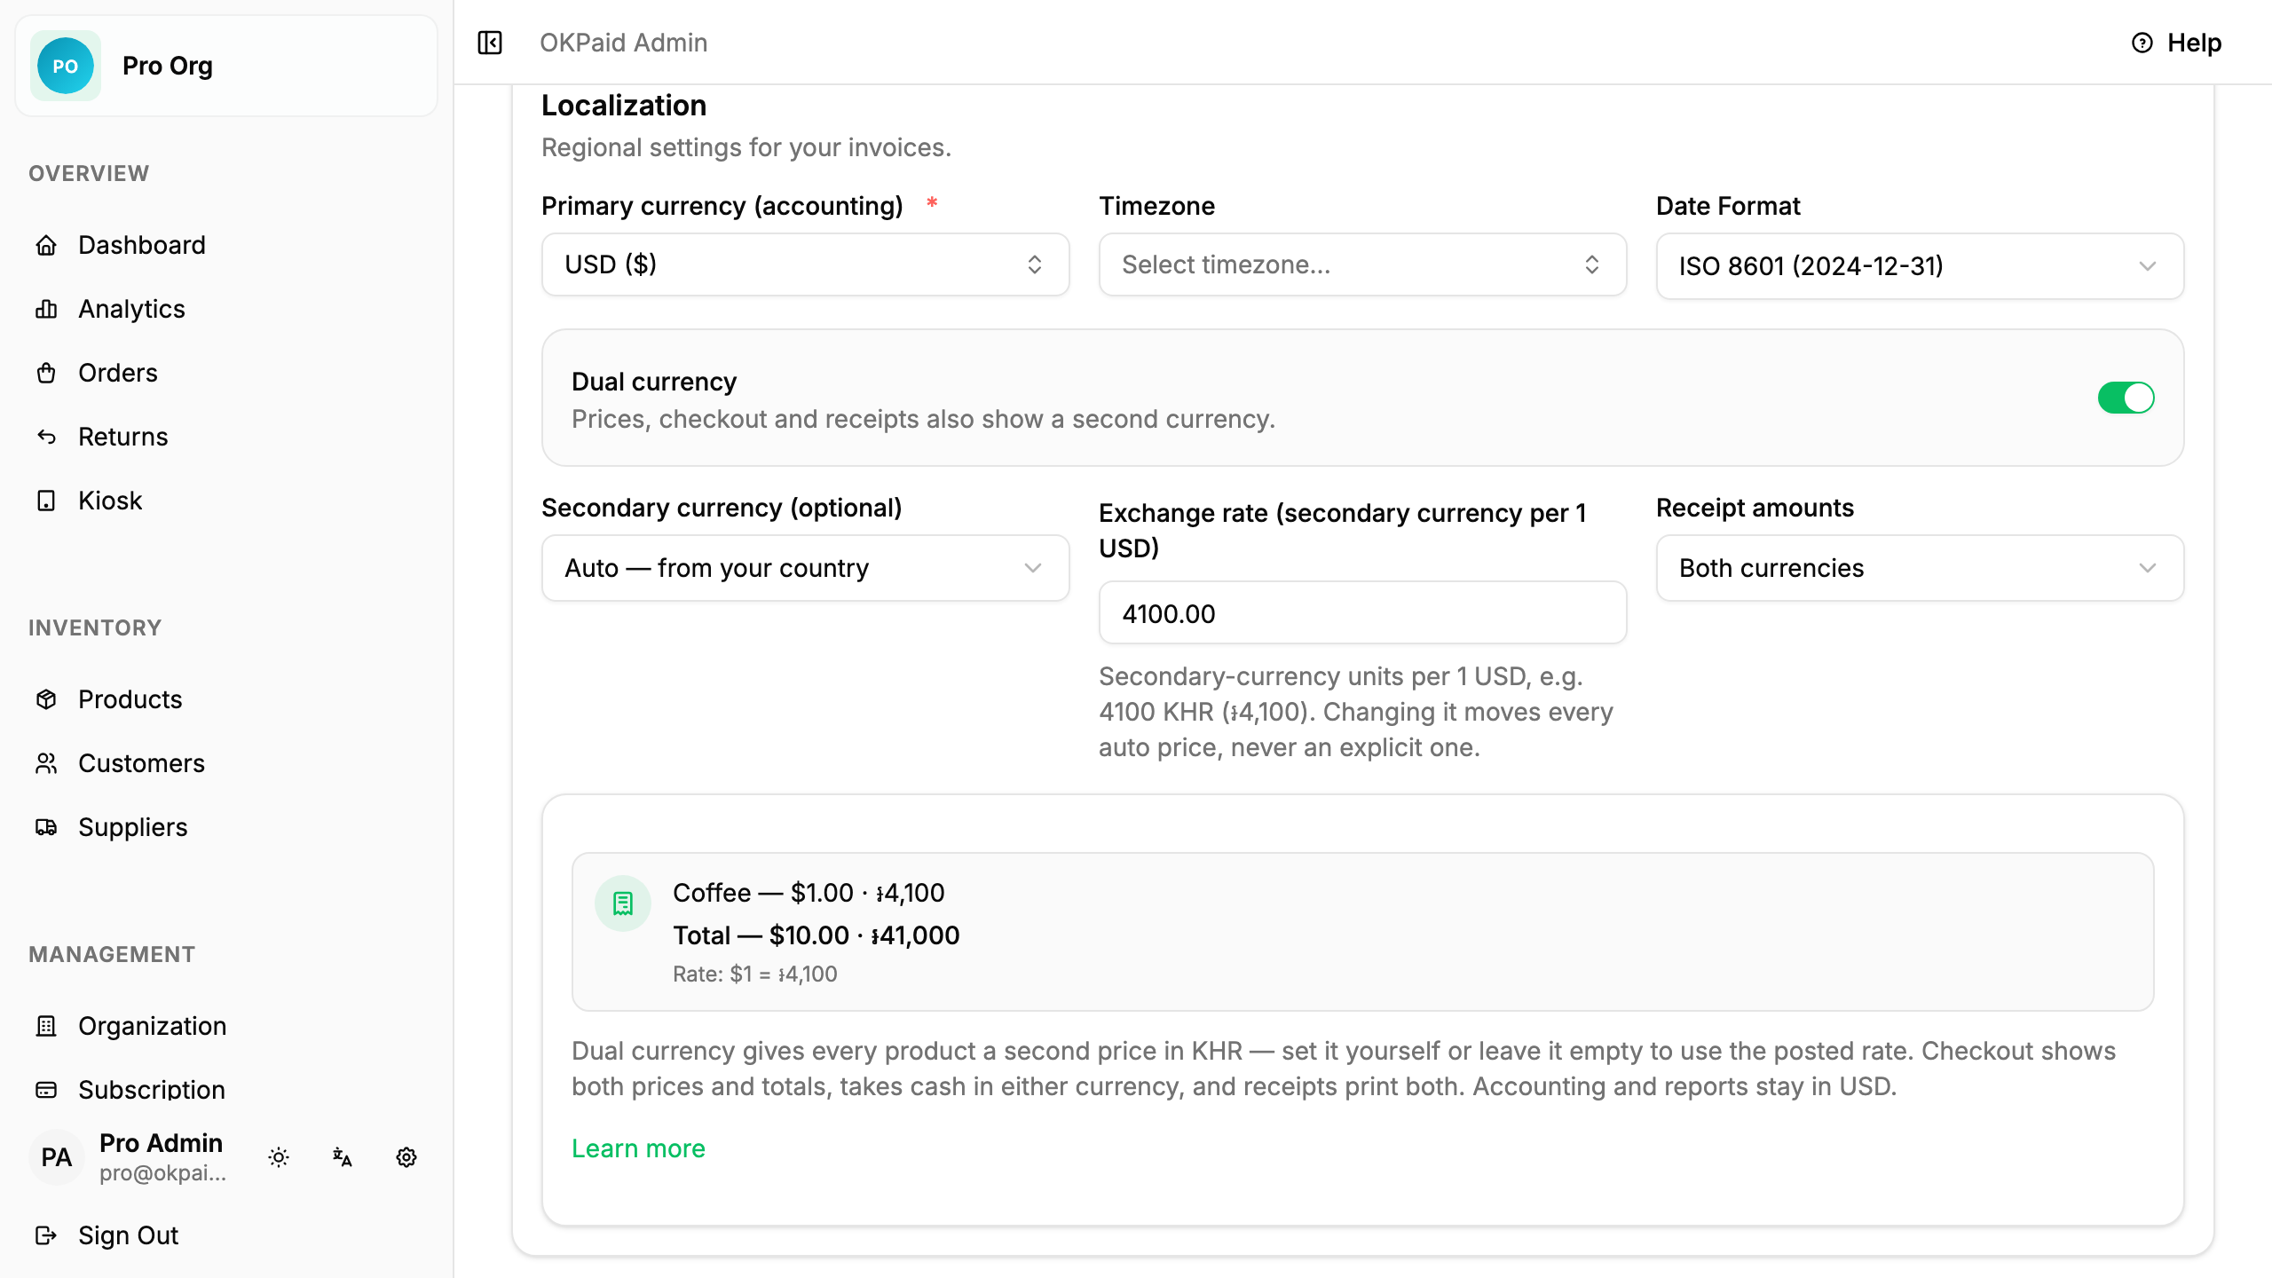Click the Dashboard home icon
Image resolution: width=2272 pixels, height=1278 pixels.
tap(46, 245)
